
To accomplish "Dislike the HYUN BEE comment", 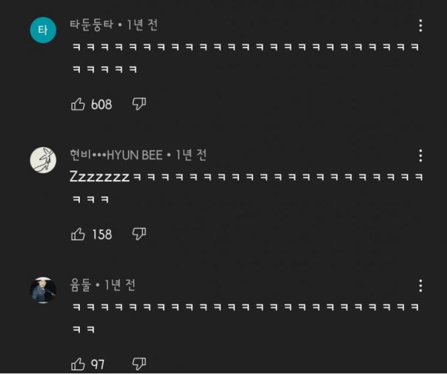I will tap(139, 234).
